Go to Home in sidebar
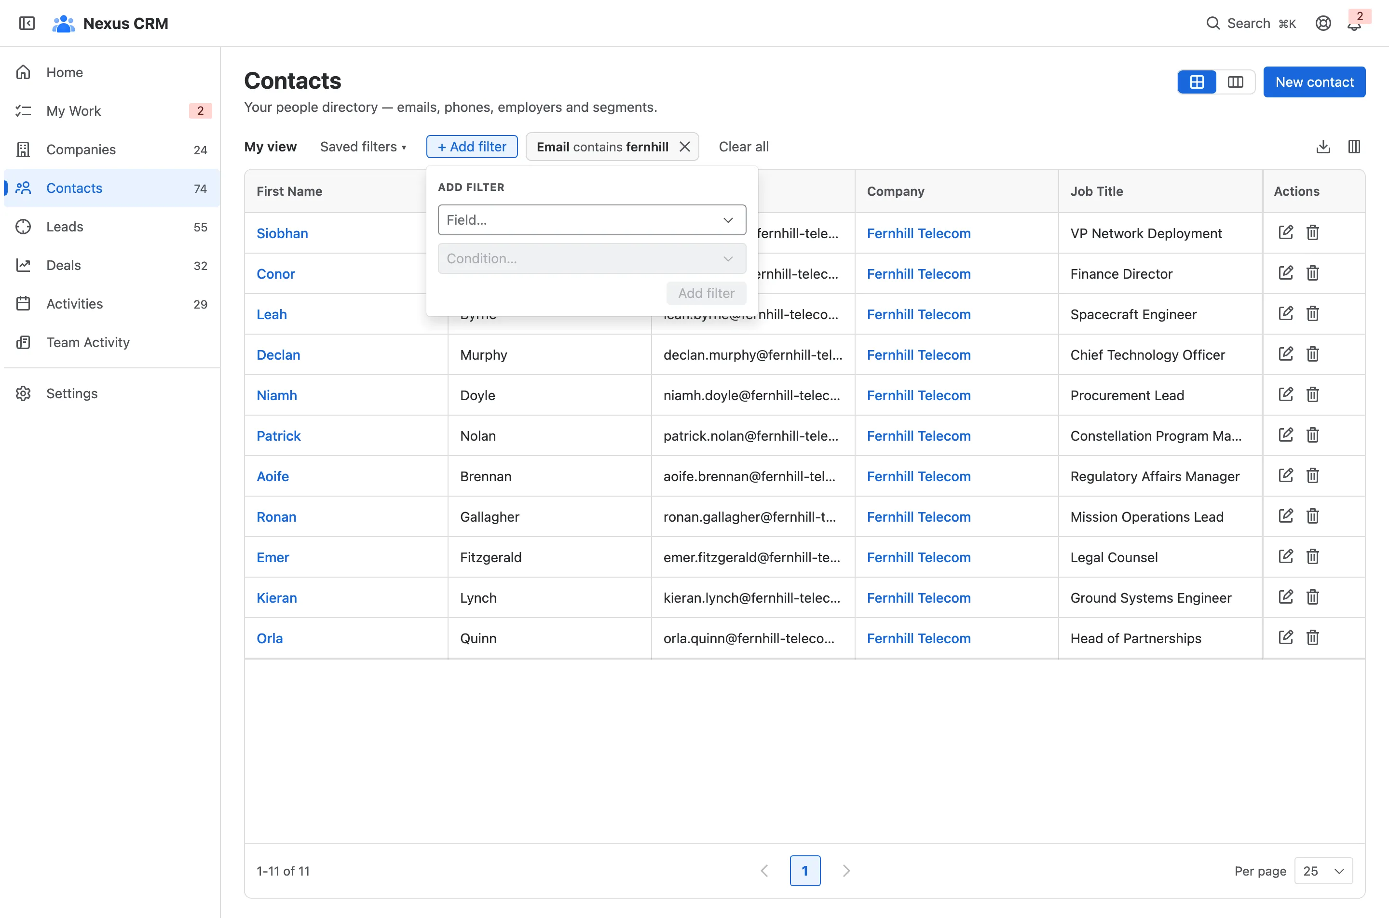The image size is (1389, 918). (111, 72)
